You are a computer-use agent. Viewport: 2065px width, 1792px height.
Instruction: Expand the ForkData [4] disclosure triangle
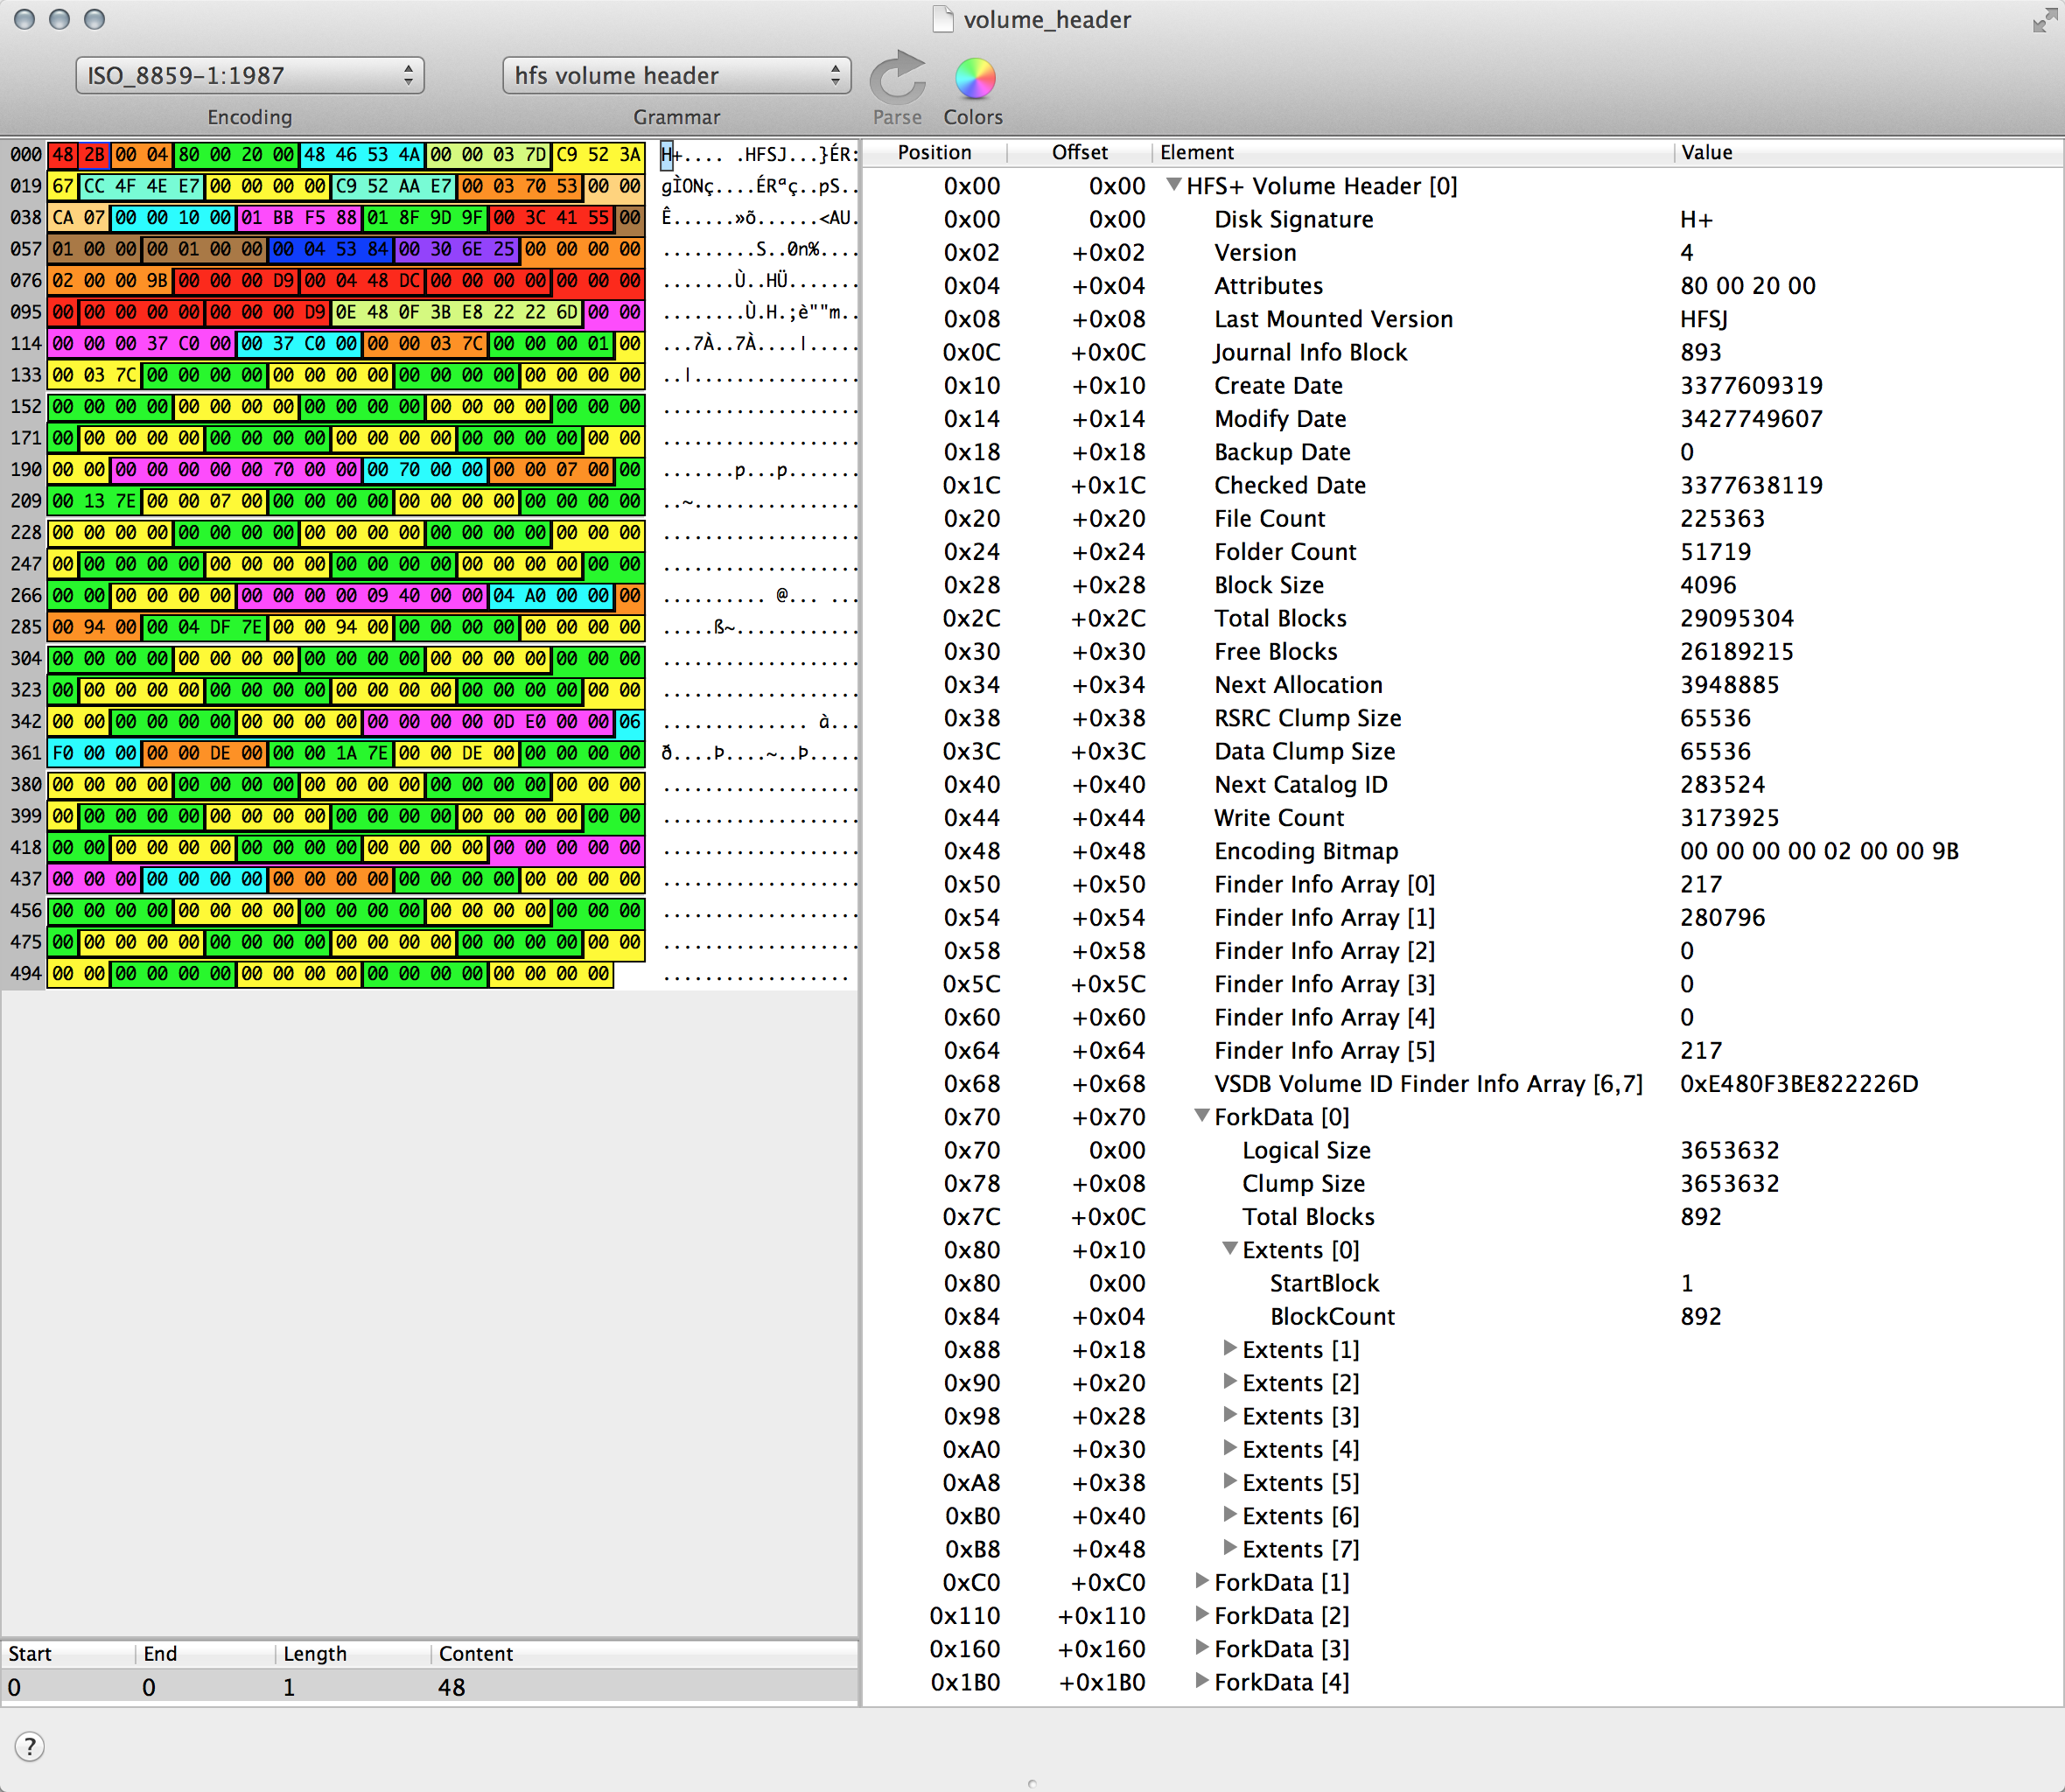coord(1202,1681)
